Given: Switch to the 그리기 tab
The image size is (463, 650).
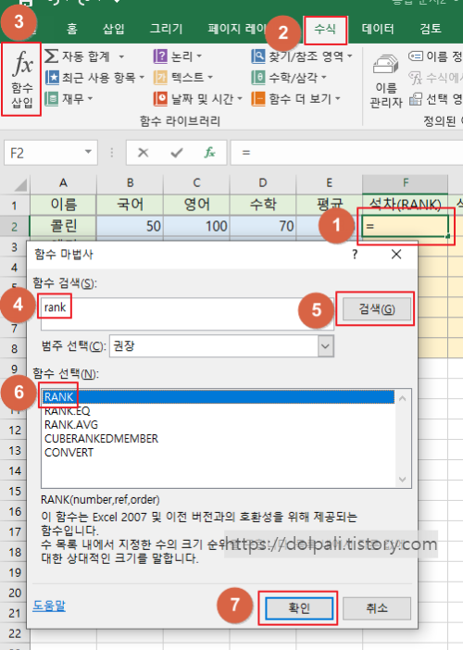Looking at the screenshot, I should pos(166,29).
